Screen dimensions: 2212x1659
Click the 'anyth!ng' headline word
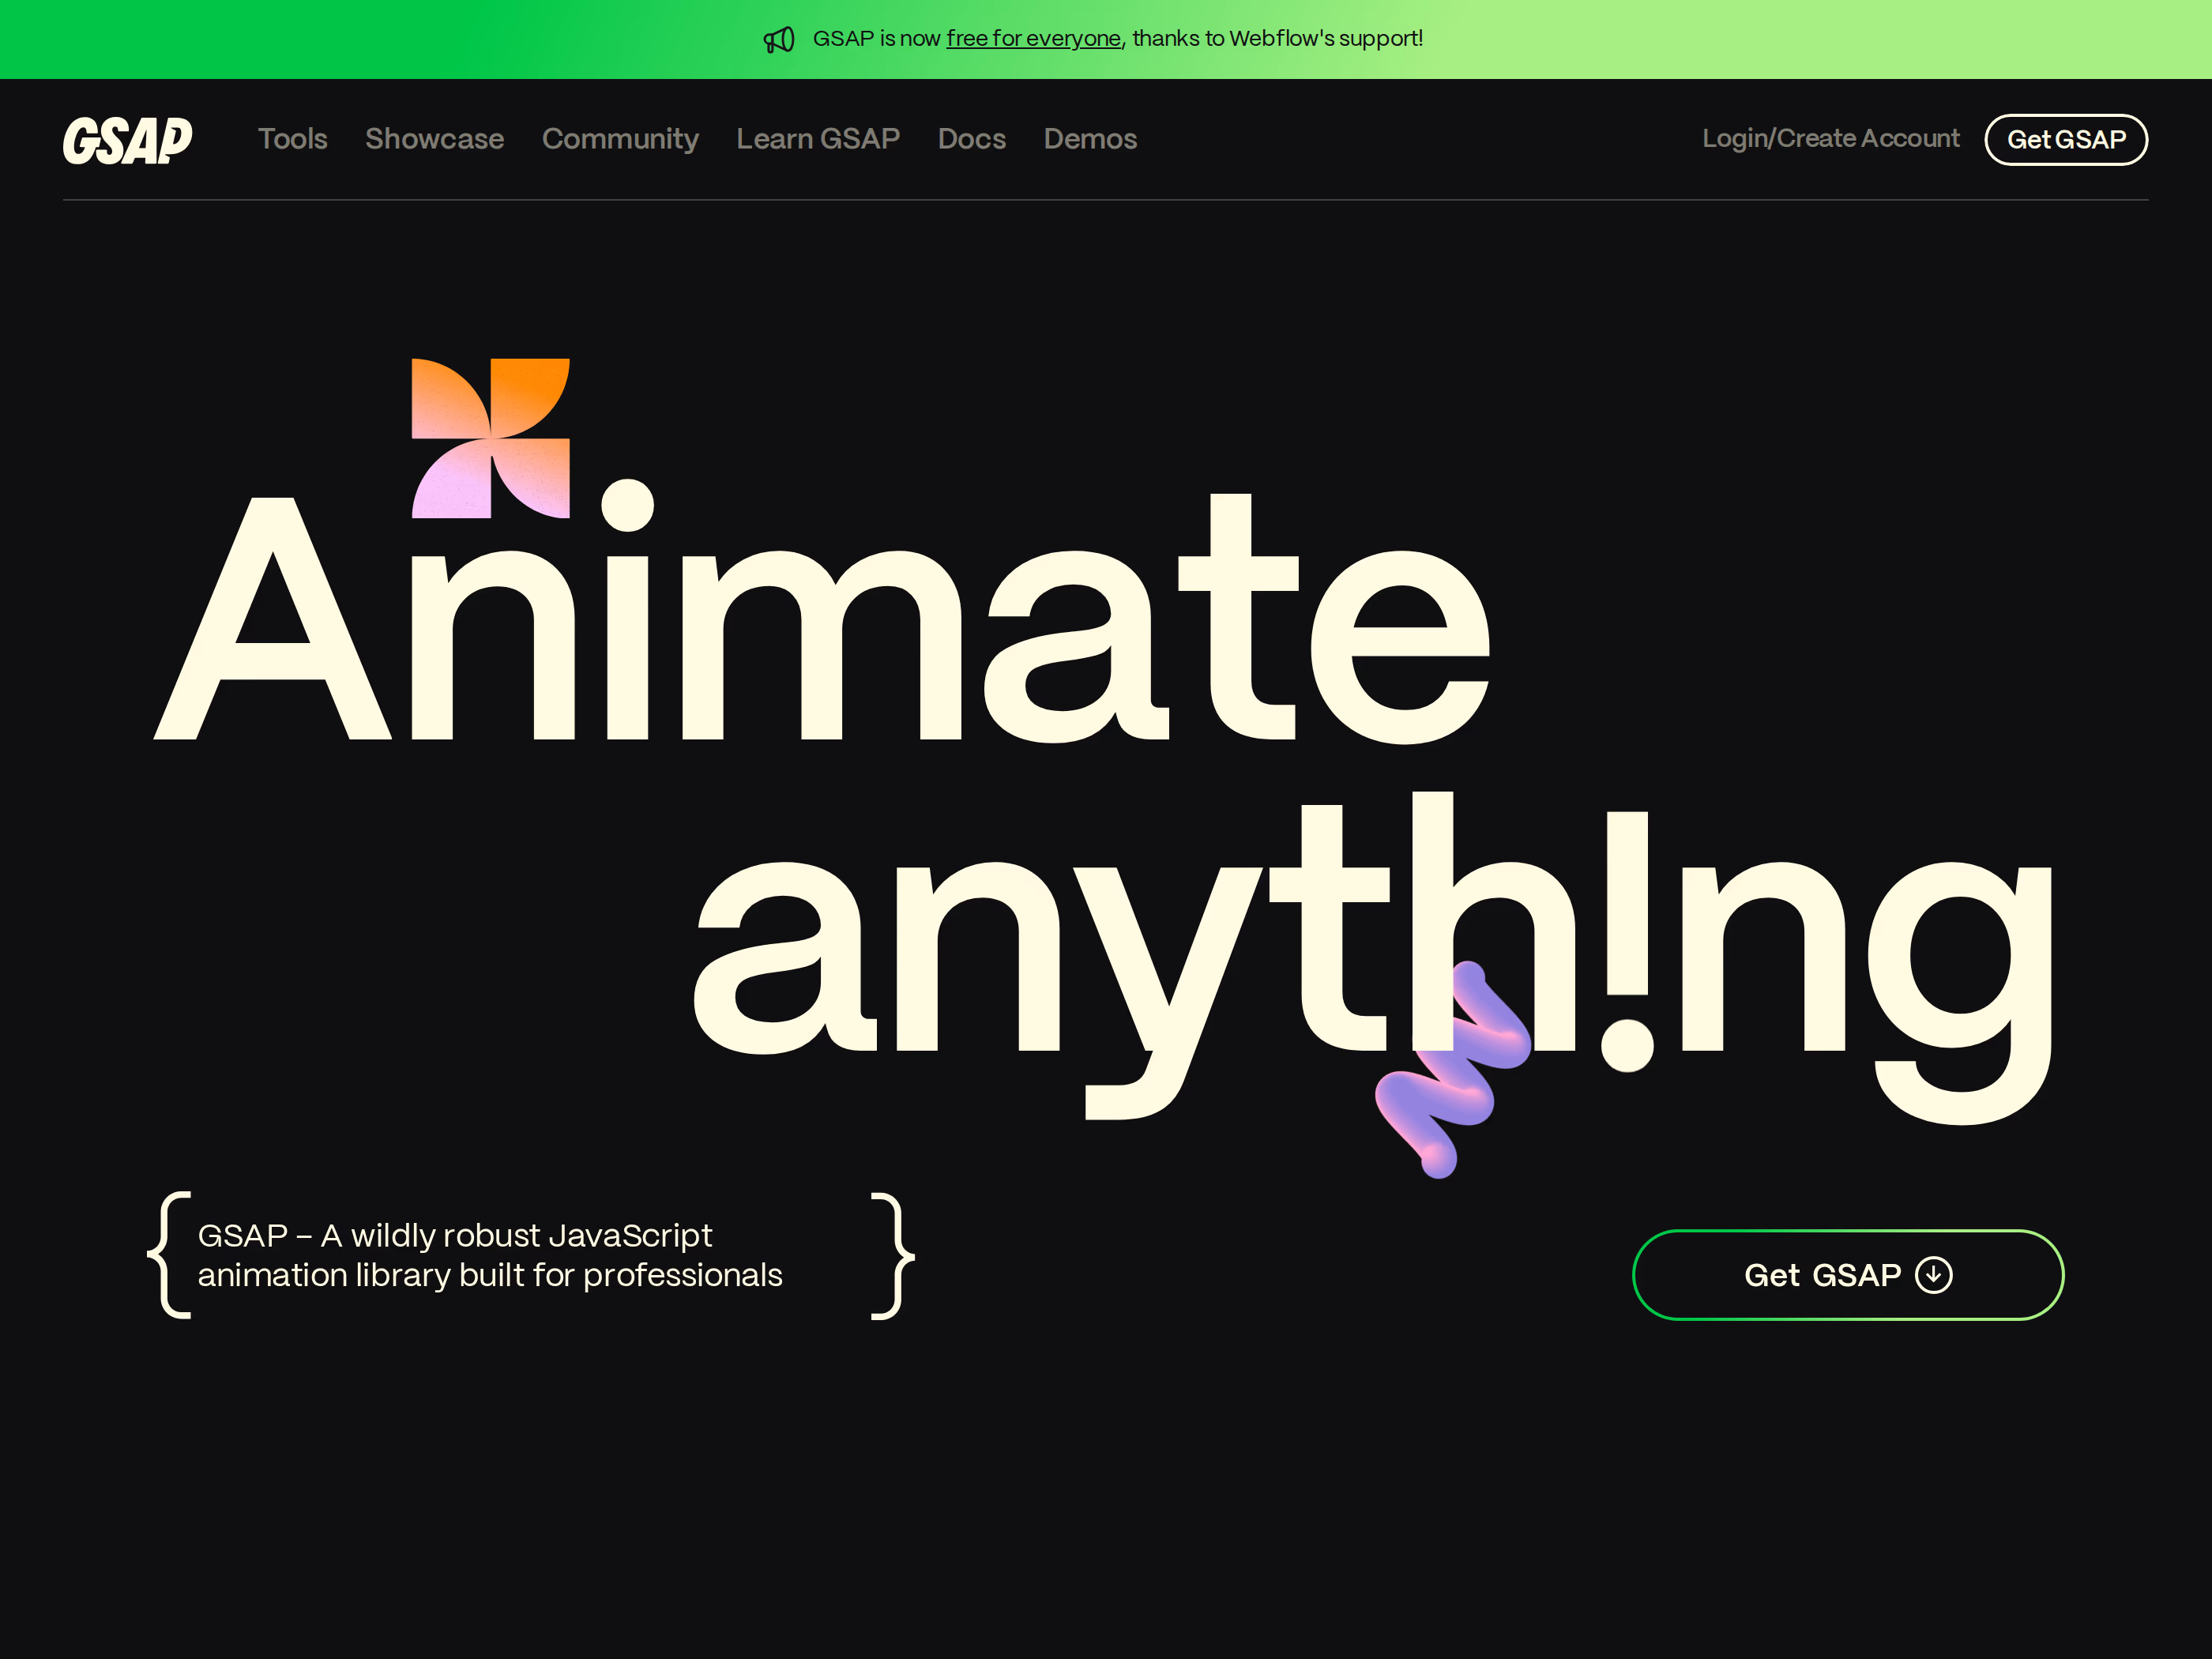pyautogui.click(x=1372, y=958)
